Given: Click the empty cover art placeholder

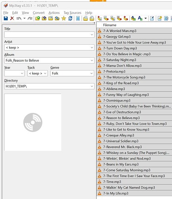Looking at the screenshot, I should [x=33, y=122].
